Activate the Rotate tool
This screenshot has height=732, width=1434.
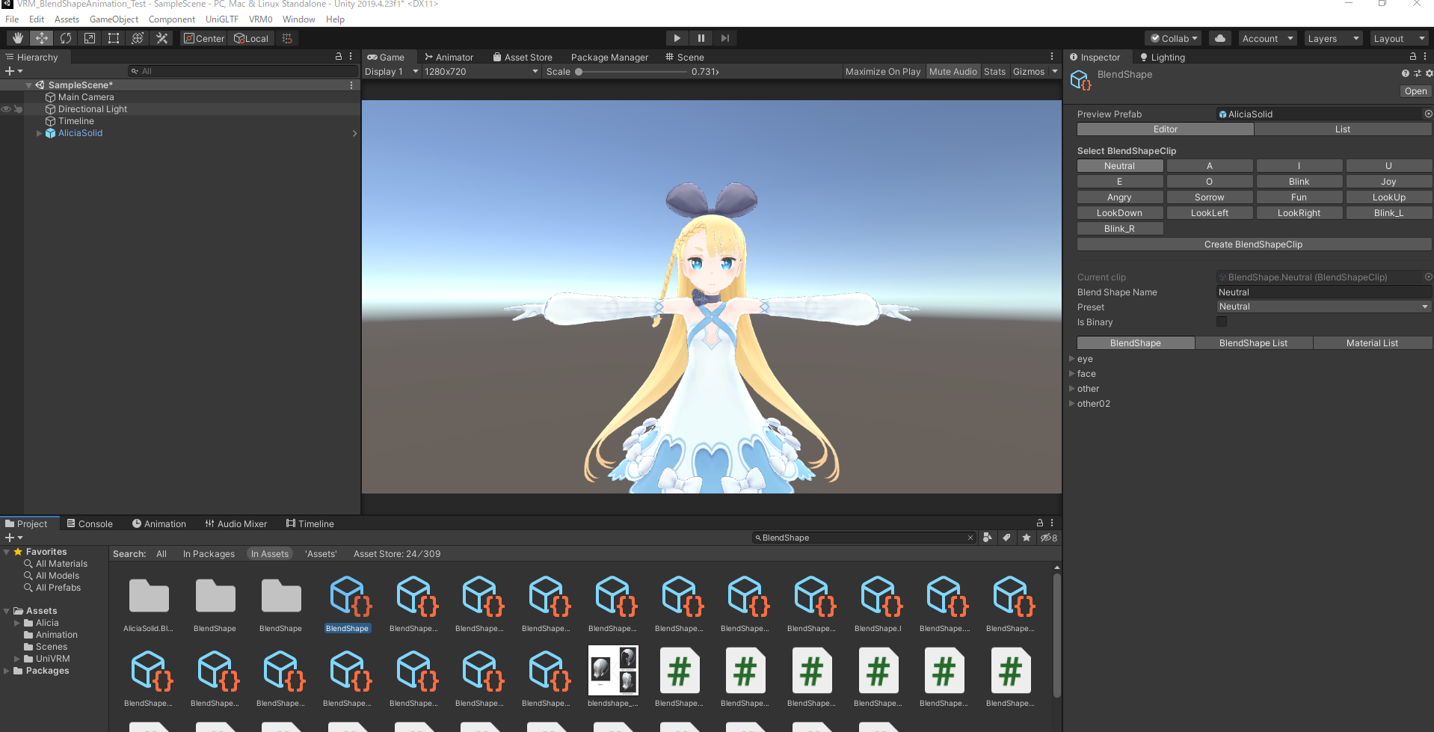click(x=66, y=37)
